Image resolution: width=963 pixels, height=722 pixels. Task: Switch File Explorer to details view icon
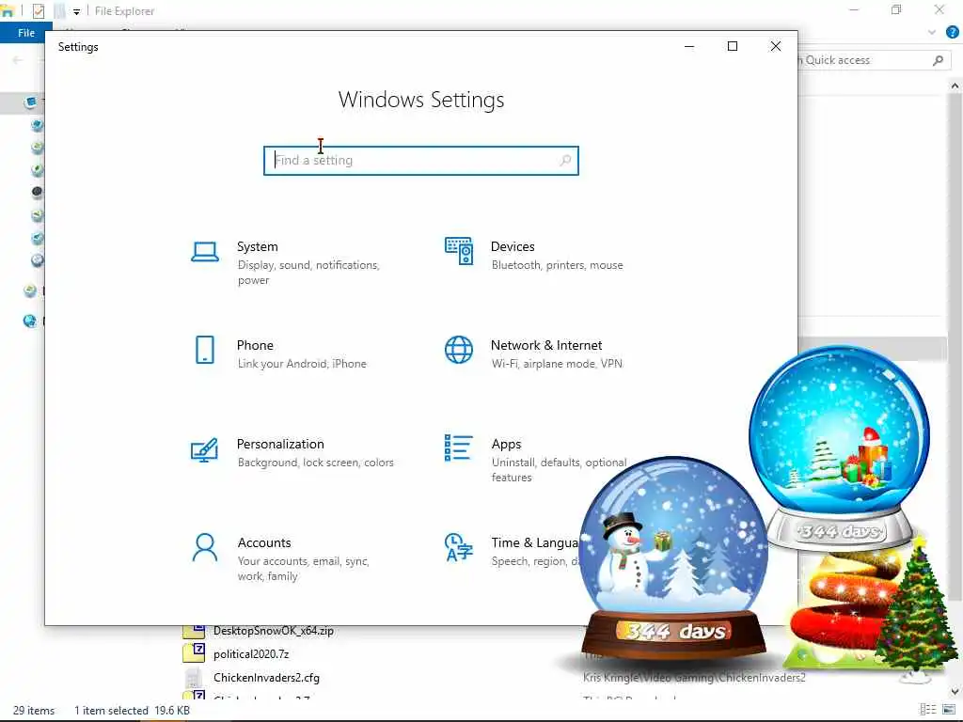(x=927, y=710)
